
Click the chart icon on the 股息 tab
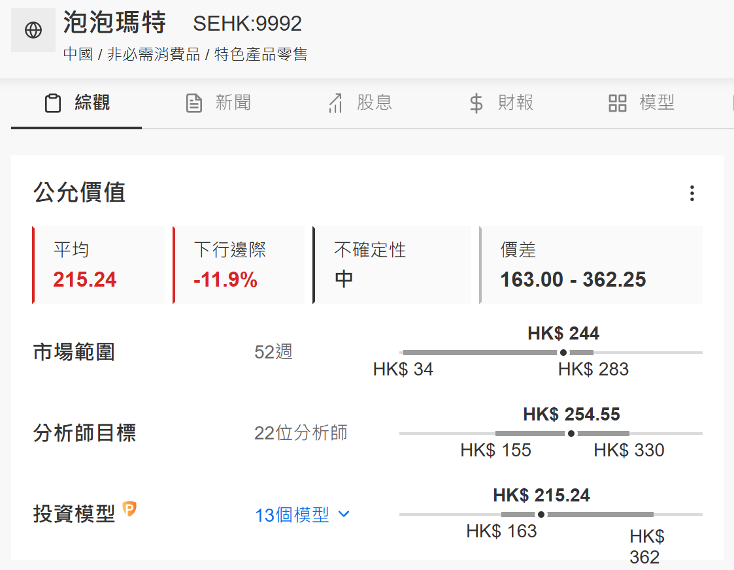(335, 103)
